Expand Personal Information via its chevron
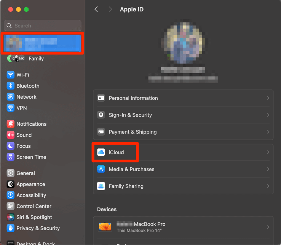Viewport: 281px width, 245px height. tap(268, 98)
